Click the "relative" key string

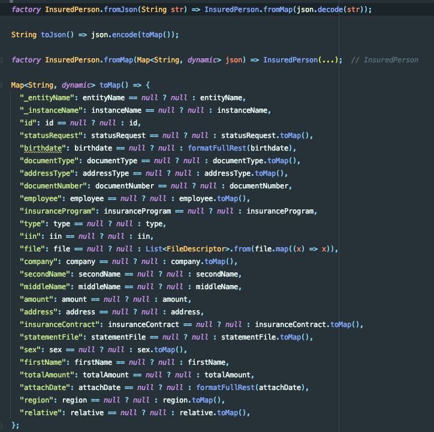[41, 413]
